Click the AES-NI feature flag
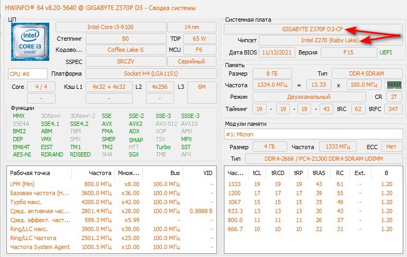The height and width of the screenshot is (257, 407). 22,154
